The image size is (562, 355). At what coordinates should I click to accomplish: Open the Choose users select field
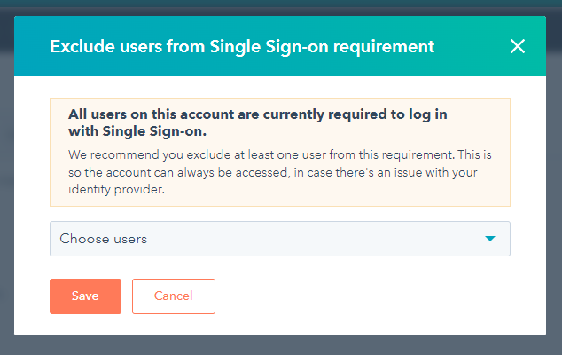tap(279, 239)
